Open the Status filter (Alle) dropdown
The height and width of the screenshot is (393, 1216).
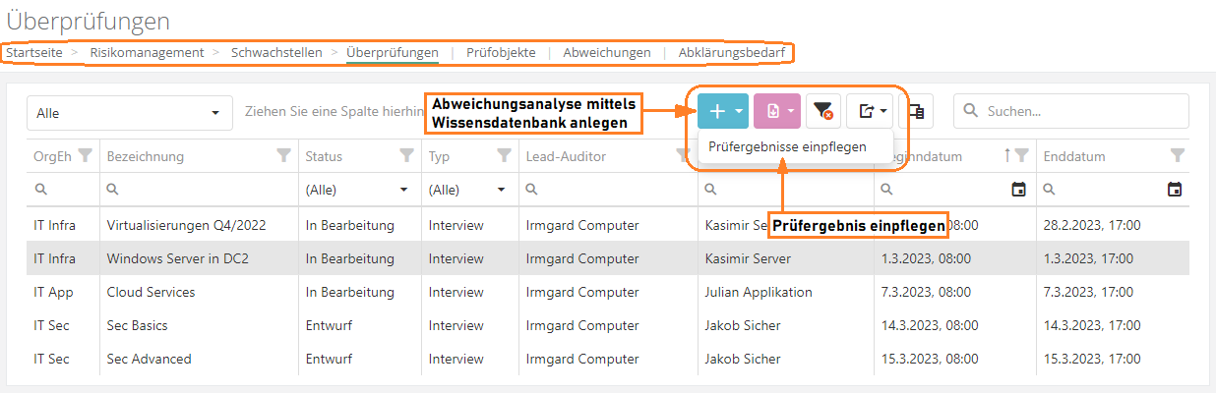358,190
